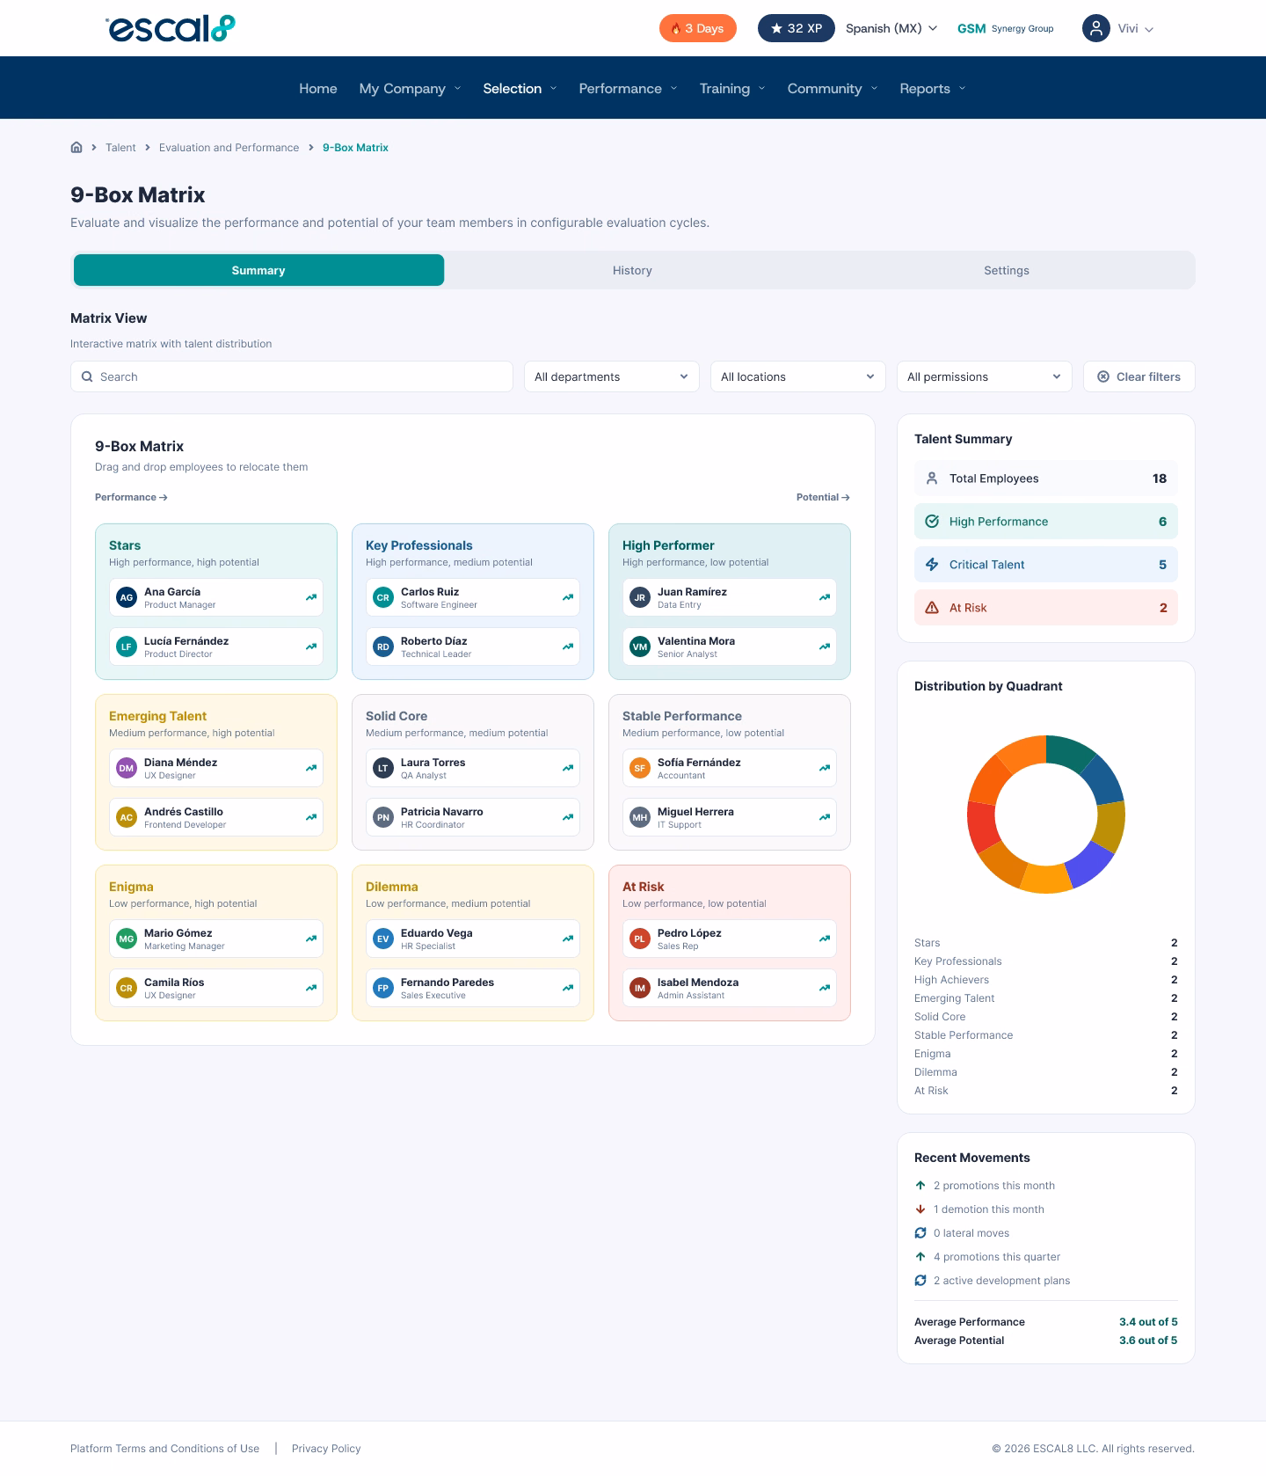The height and width of the screenshot is (1476, 1266).
Task: Click the trend icon on Eduardo Vega's card
Action: (x=568, y=939)
